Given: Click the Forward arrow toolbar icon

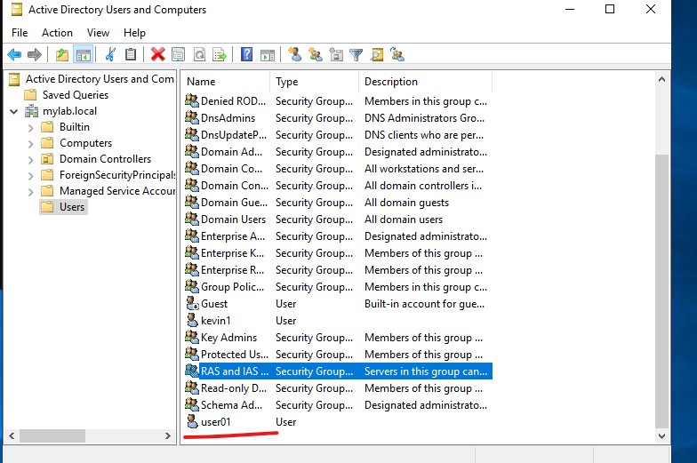Looking at the screenshot, I should tap(34, 55).
